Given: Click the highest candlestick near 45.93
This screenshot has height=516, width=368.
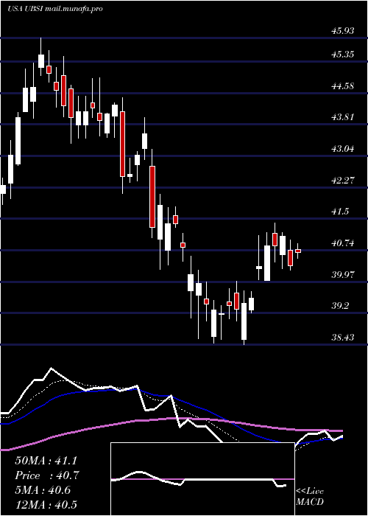Looking at the screenshot, I should [41, 57].
